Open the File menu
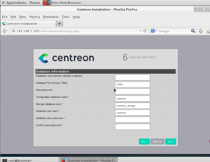The height and width of the screenshot is (162, 210). click(x=5, y=17)
